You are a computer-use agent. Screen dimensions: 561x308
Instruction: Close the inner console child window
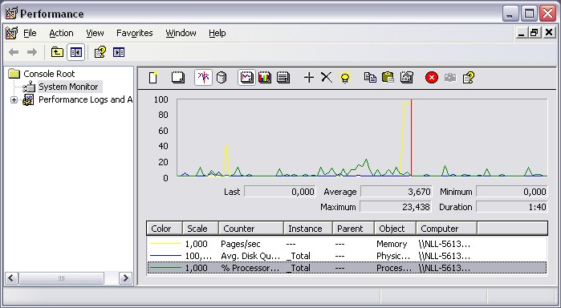pyautogui.click(x=548, y=33)
